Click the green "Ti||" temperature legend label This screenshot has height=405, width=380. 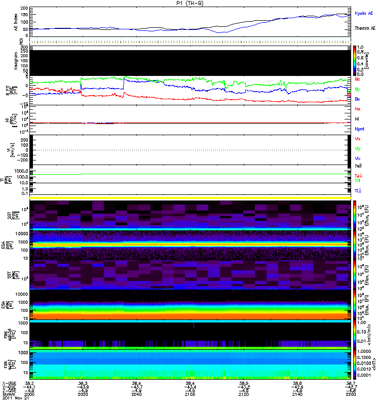(x=357, y=181)
